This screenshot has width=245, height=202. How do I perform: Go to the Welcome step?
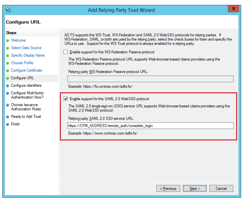click(18, 40)
